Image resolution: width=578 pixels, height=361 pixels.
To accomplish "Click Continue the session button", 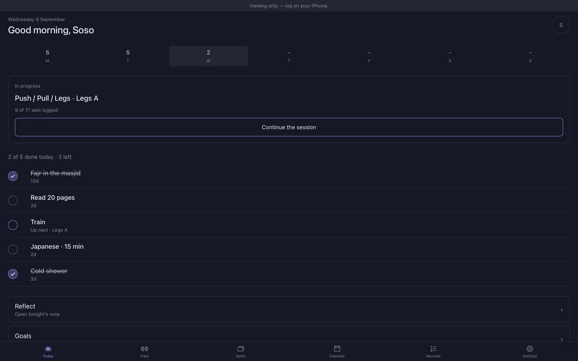I will coord(289,127).
